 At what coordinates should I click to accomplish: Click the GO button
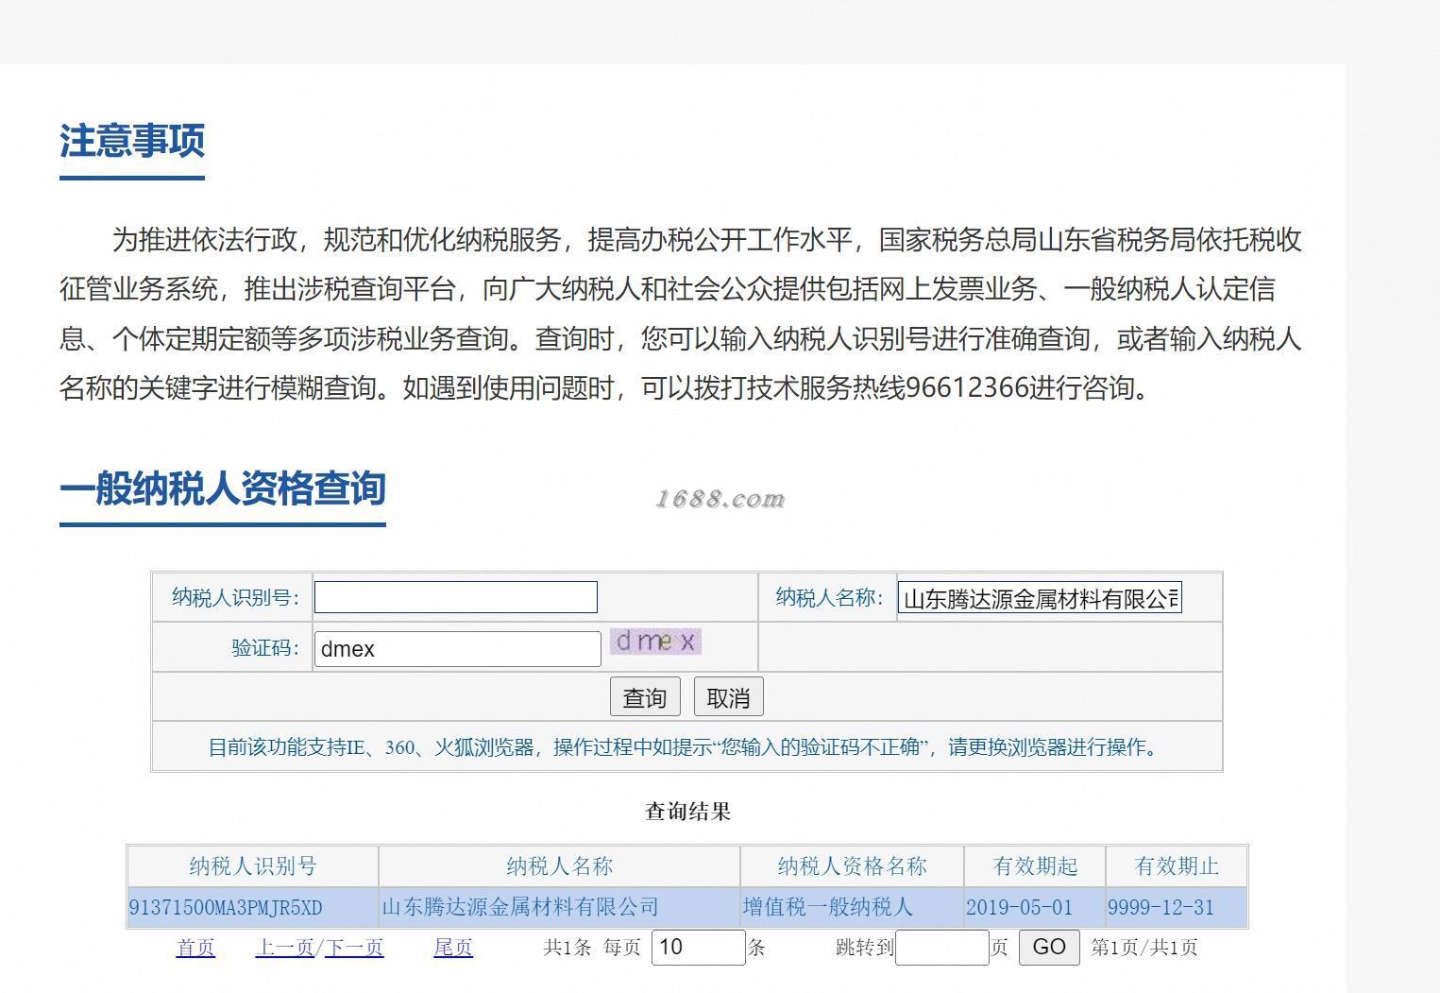pos(1049,948)
